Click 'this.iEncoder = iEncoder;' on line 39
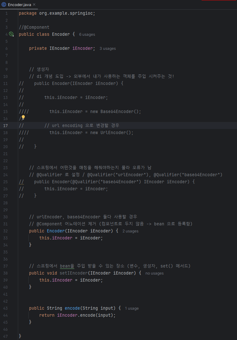 [71, 280]
